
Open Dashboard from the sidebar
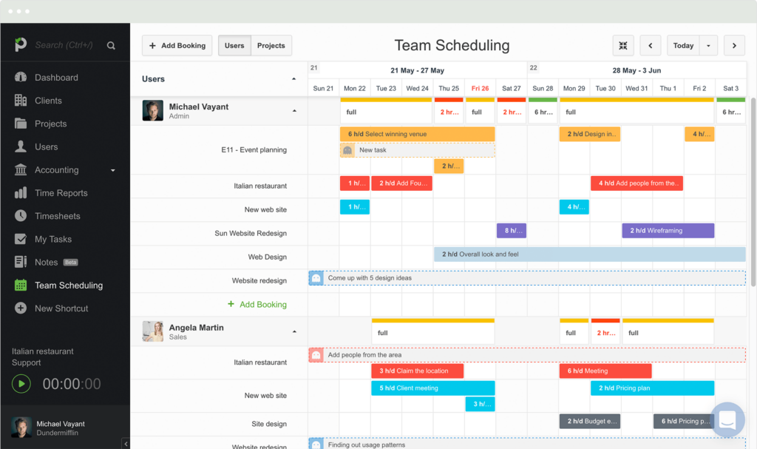[56, 78]
